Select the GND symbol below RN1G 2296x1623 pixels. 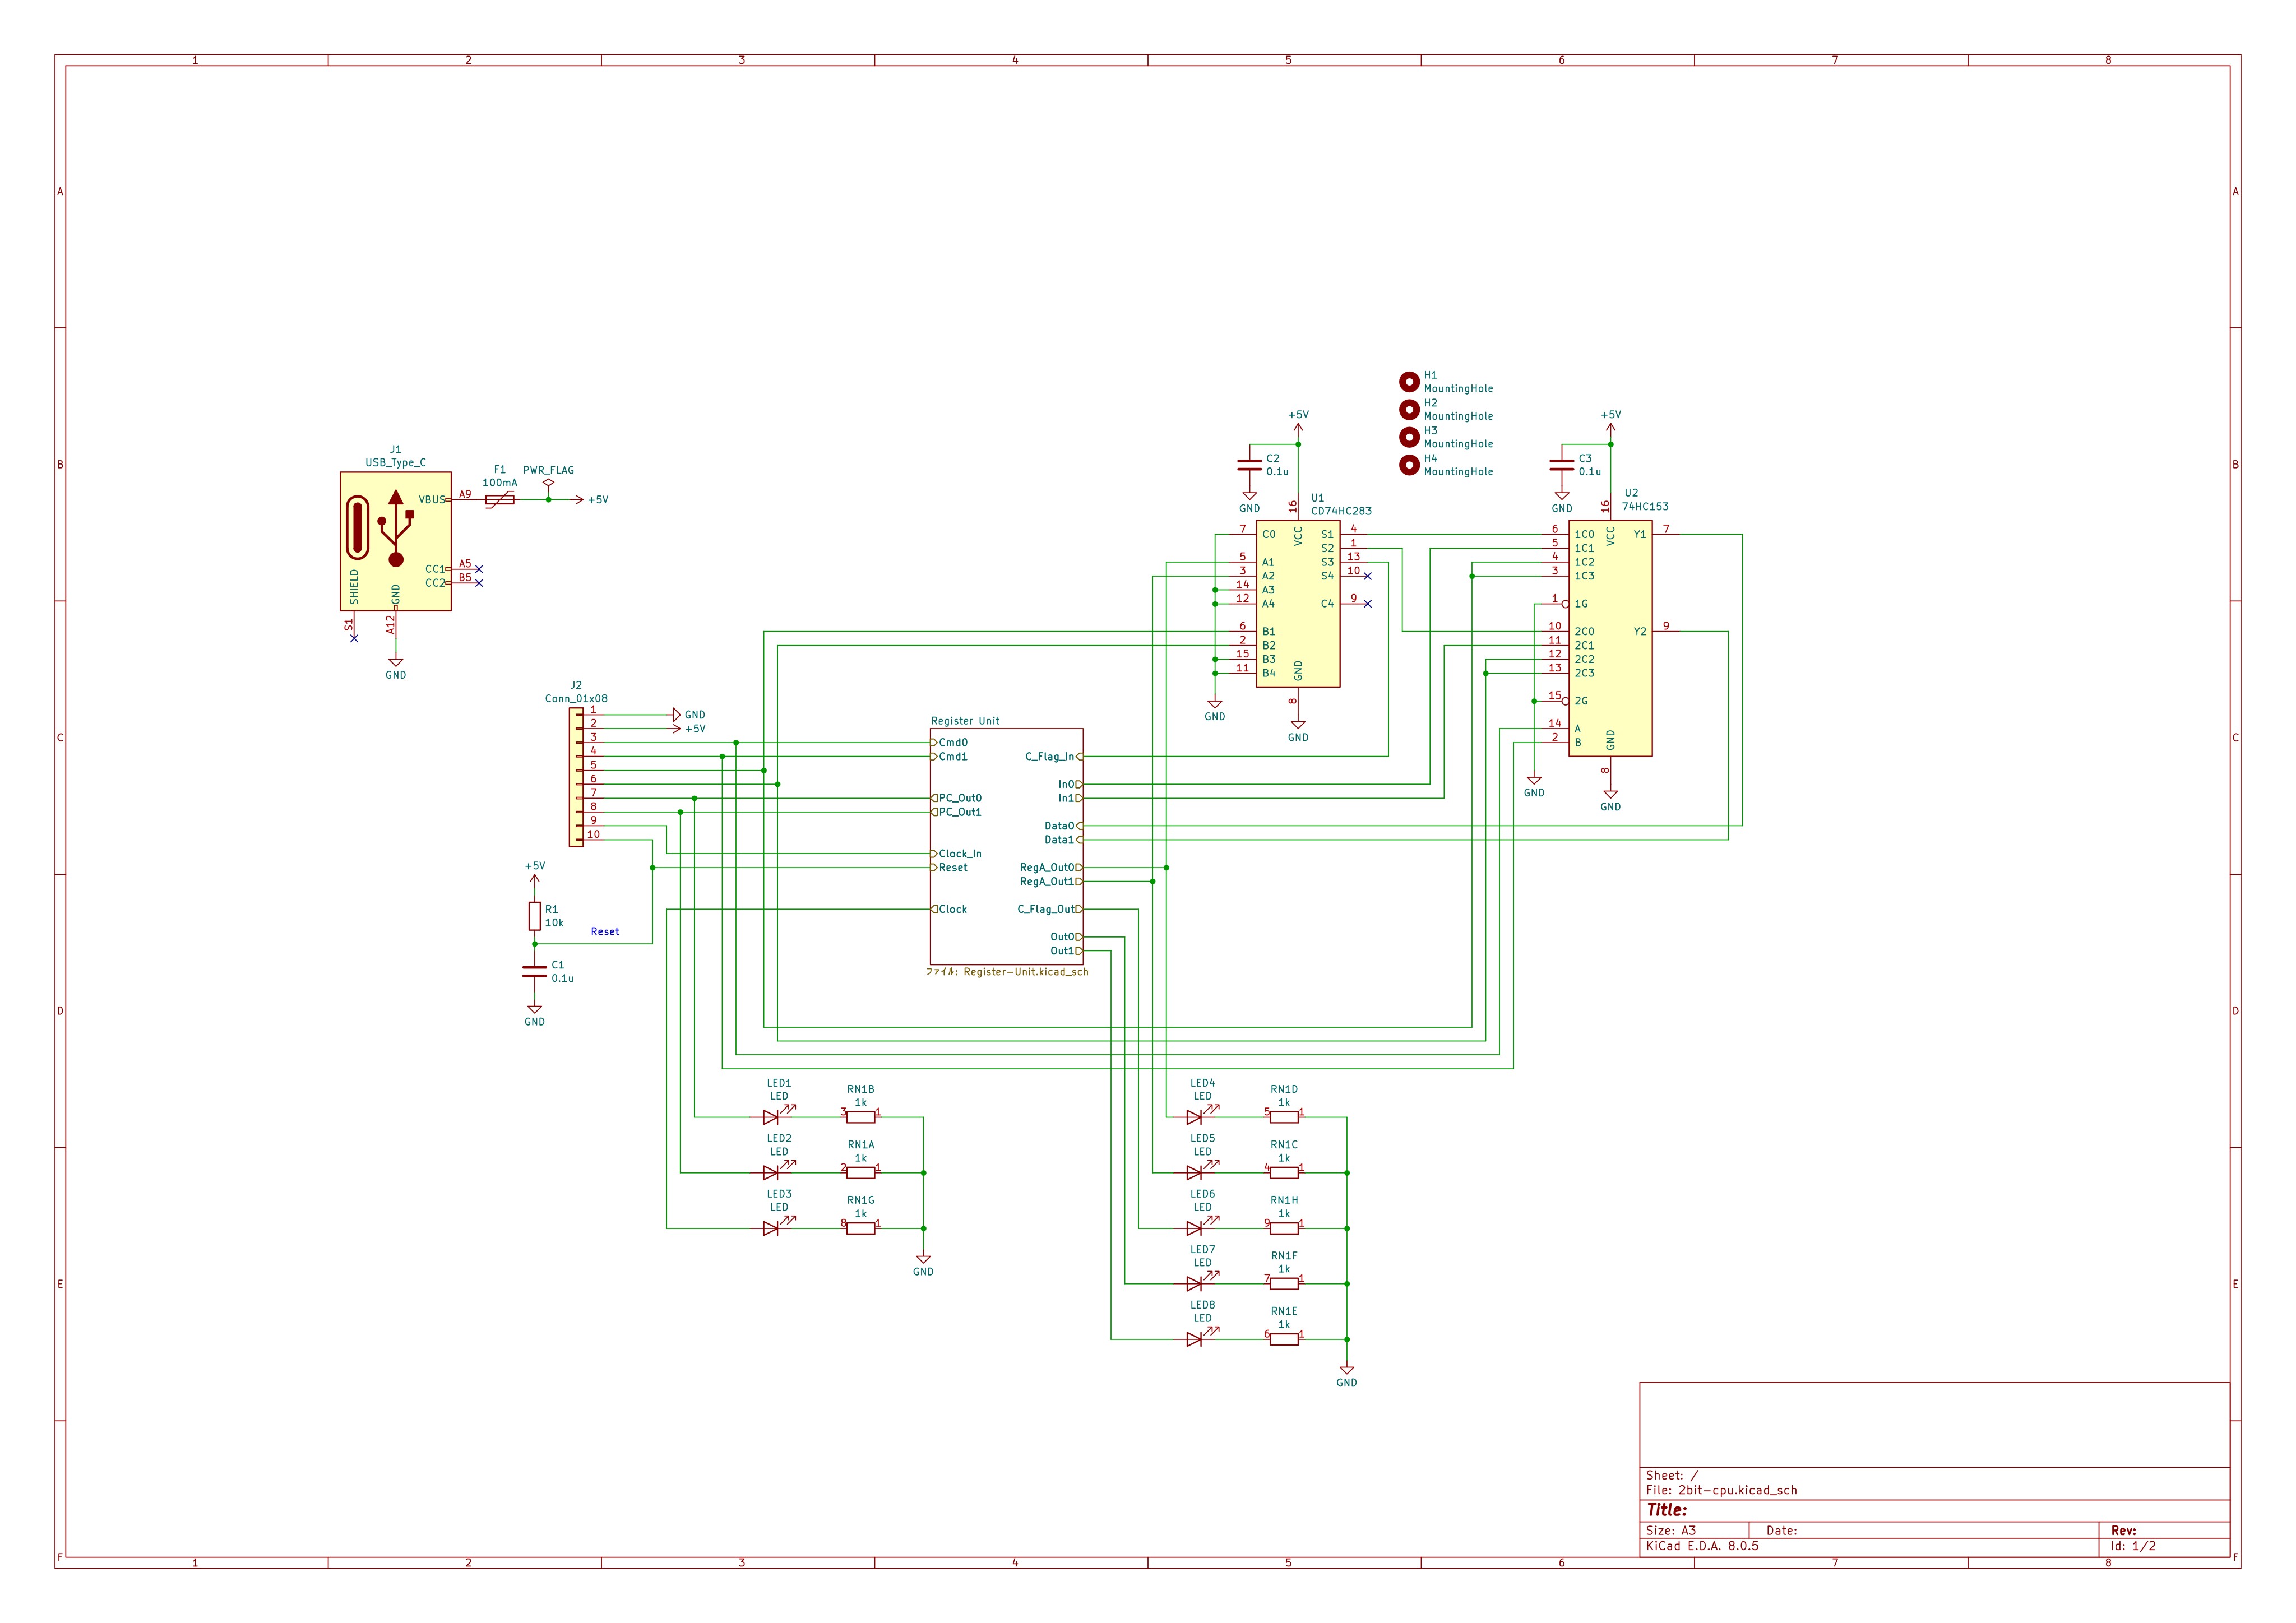pos(923,1265)
